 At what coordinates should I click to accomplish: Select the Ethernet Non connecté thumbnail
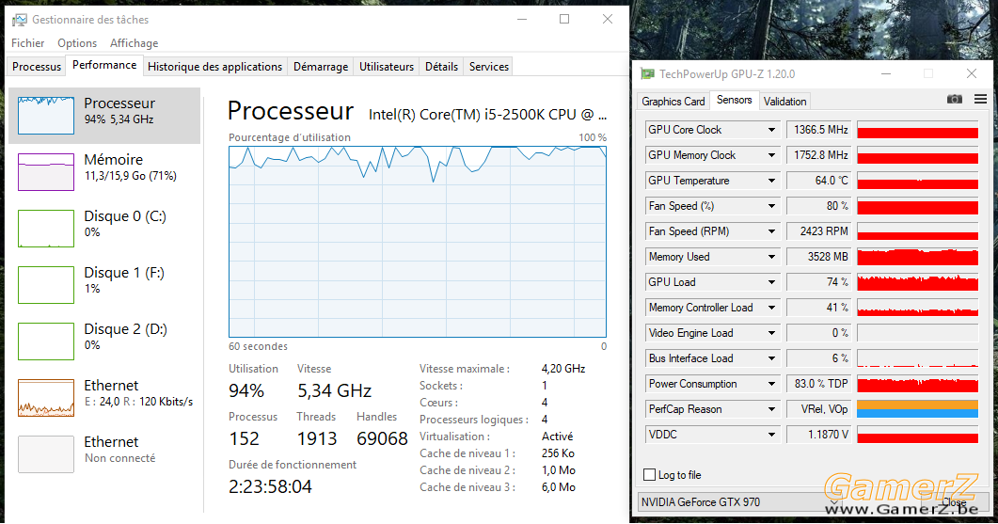click(46, 454)
